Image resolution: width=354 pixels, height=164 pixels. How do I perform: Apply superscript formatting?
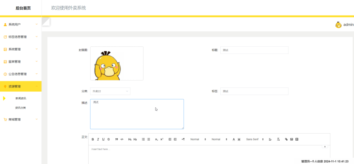(x=162, y=140)
